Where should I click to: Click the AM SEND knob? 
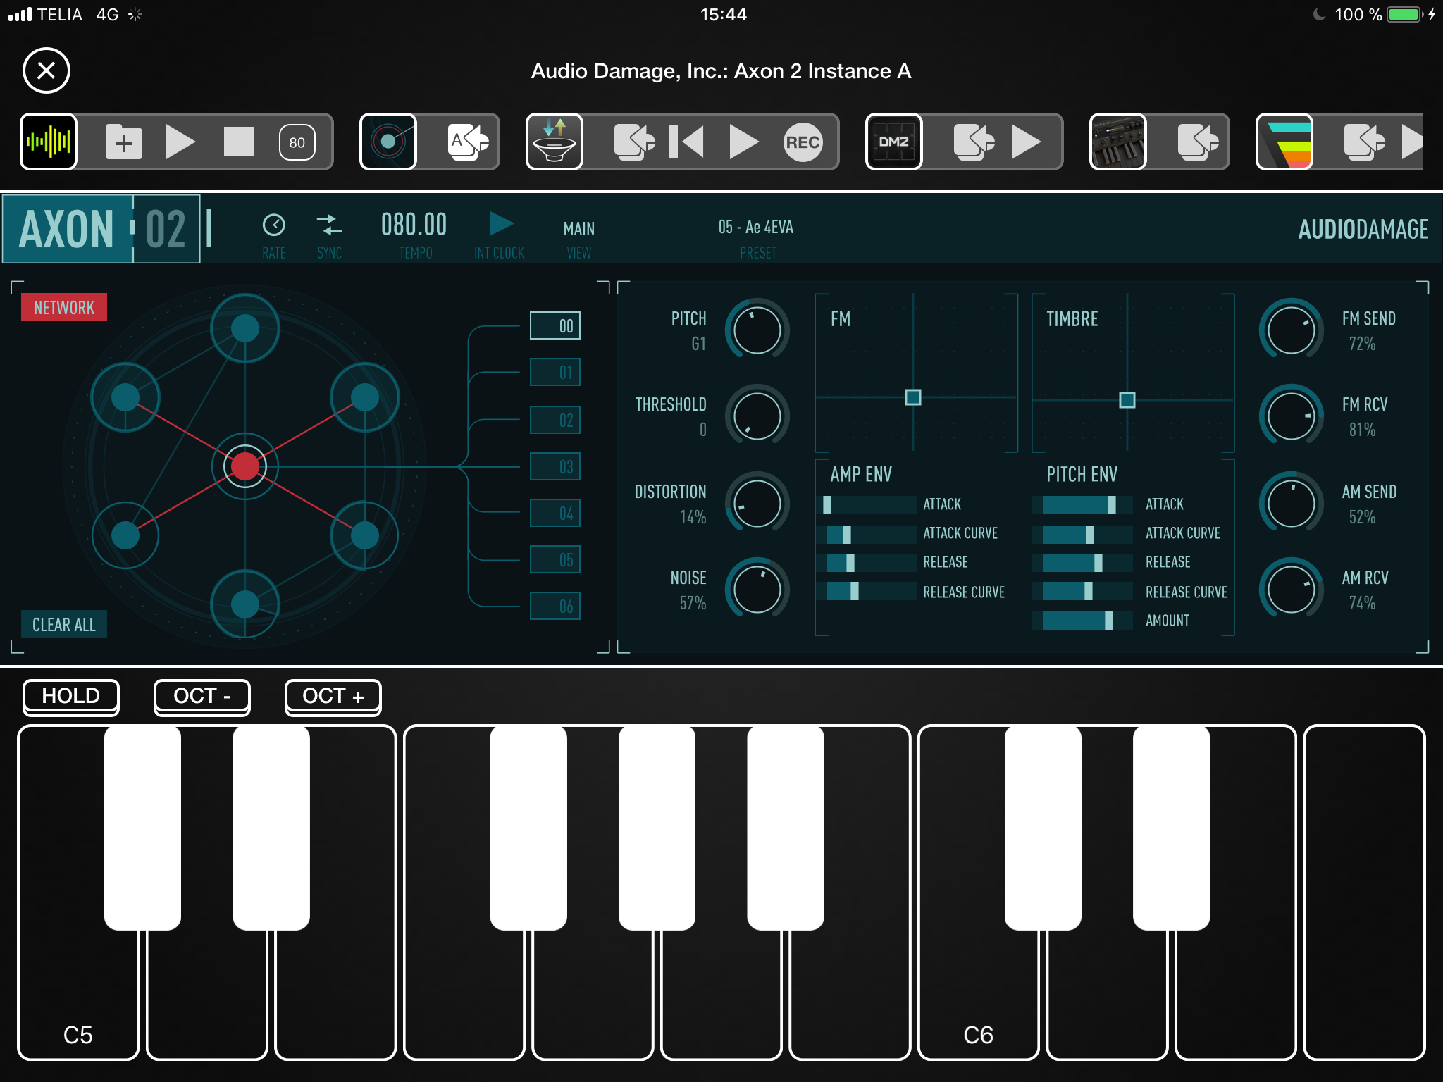tap(1292, 503)
